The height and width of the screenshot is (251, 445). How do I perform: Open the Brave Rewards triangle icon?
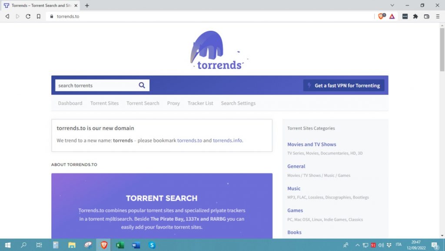coord(392,16)
